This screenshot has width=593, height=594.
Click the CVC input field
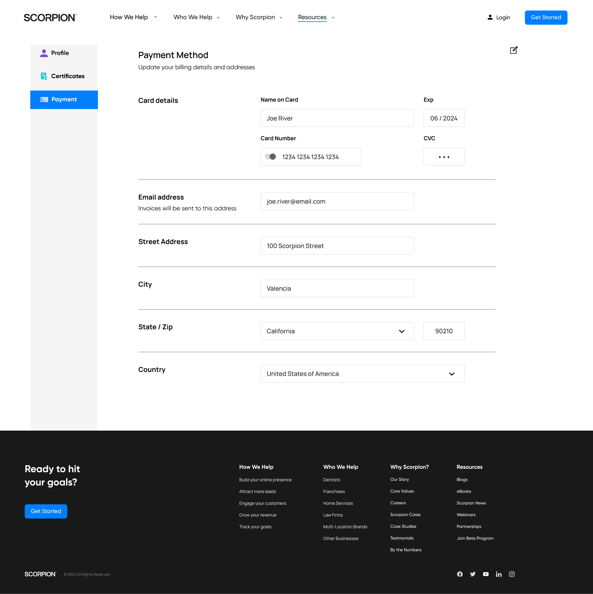pos(444,157)
